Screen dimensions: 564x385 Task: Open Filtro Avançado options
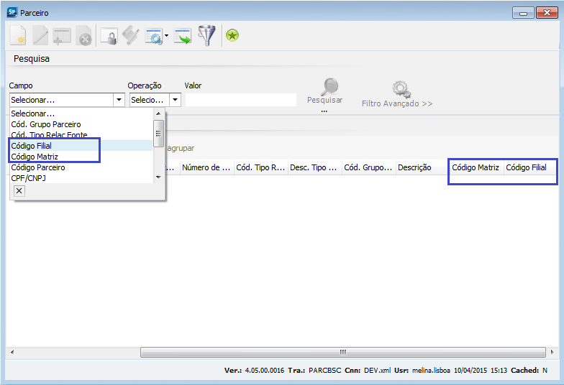[x=397, y=95]
